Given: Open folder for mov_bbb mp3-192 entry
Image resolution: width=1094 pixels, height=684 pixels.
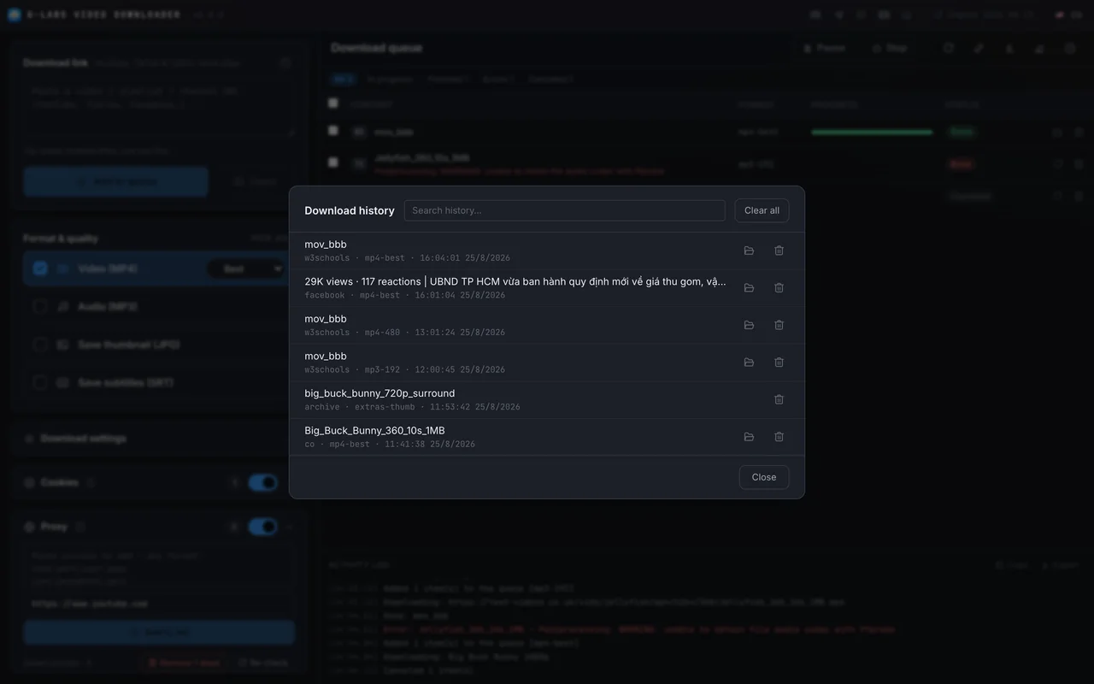Looking at the screenshot, I should (749, 363).
